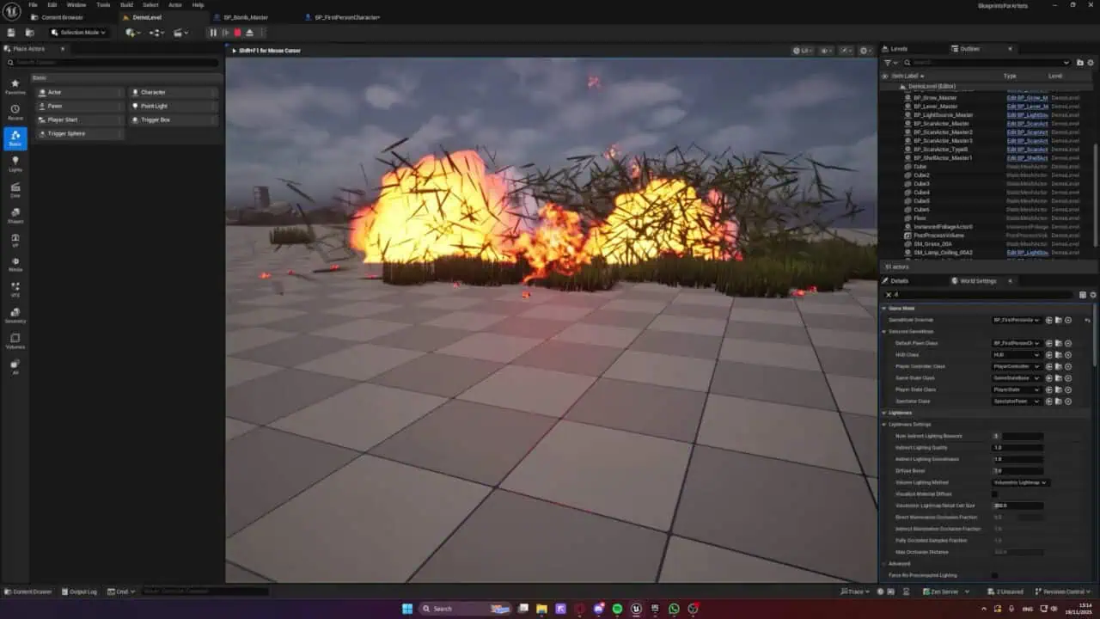Viewport: 1100px width, 619px height.
Task: Open Spotify from the Windows taskbar
Action: (x=617, y=609)
